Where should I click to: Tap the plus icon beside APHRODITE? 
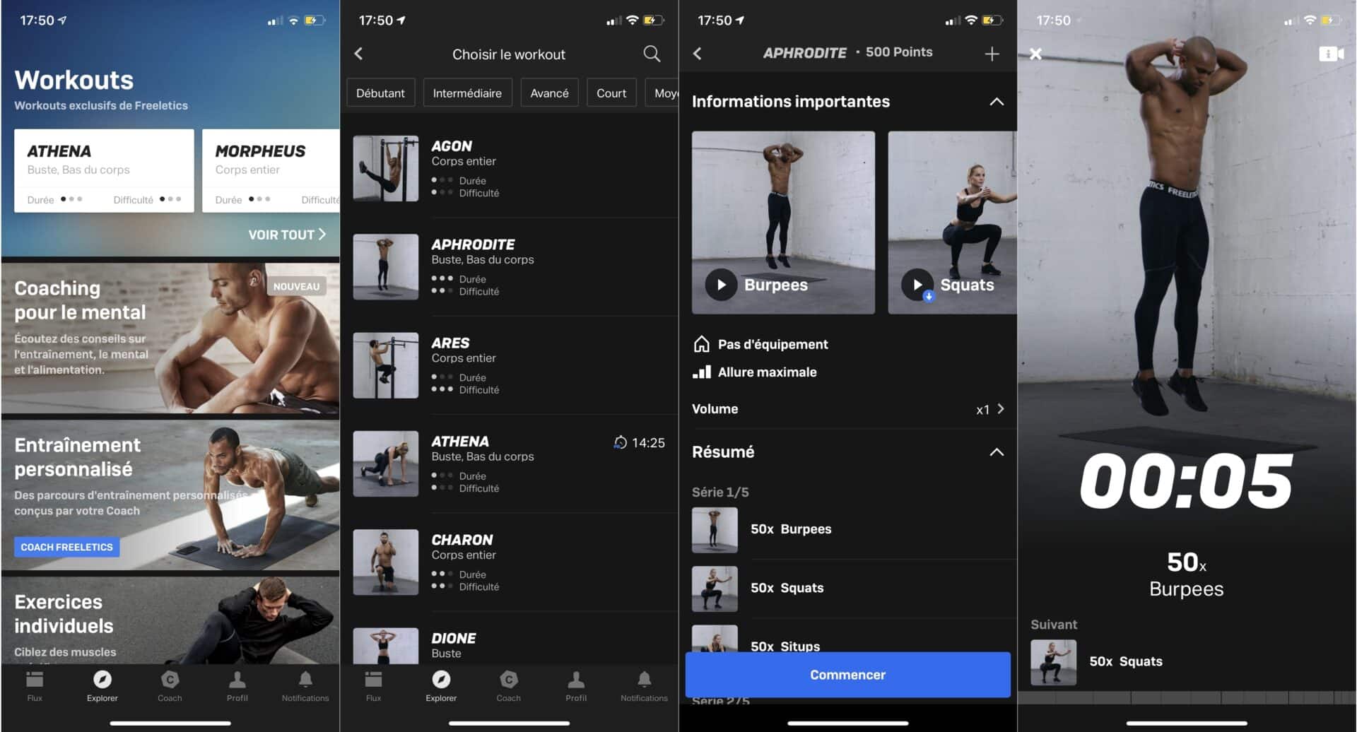point(992,53)
